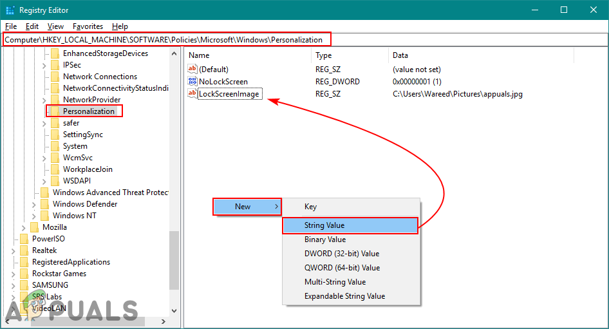Click the Windows Advanced Threat Protection folder icon
Screen dimensions: 609x329
pos(44,193)
